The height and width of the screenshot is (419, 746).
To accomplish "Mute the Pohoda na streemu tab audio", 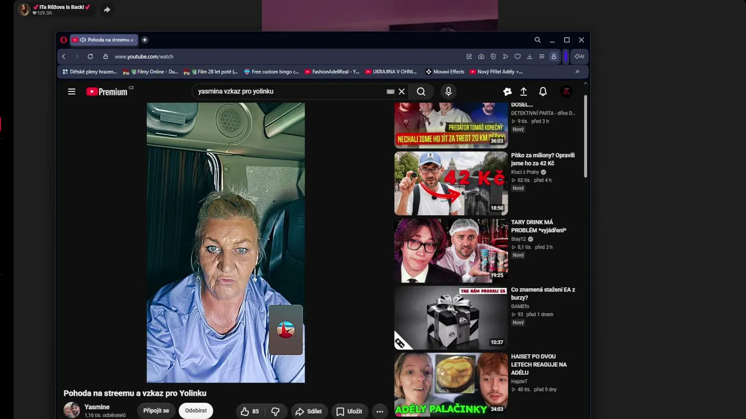I will (83, 40).
